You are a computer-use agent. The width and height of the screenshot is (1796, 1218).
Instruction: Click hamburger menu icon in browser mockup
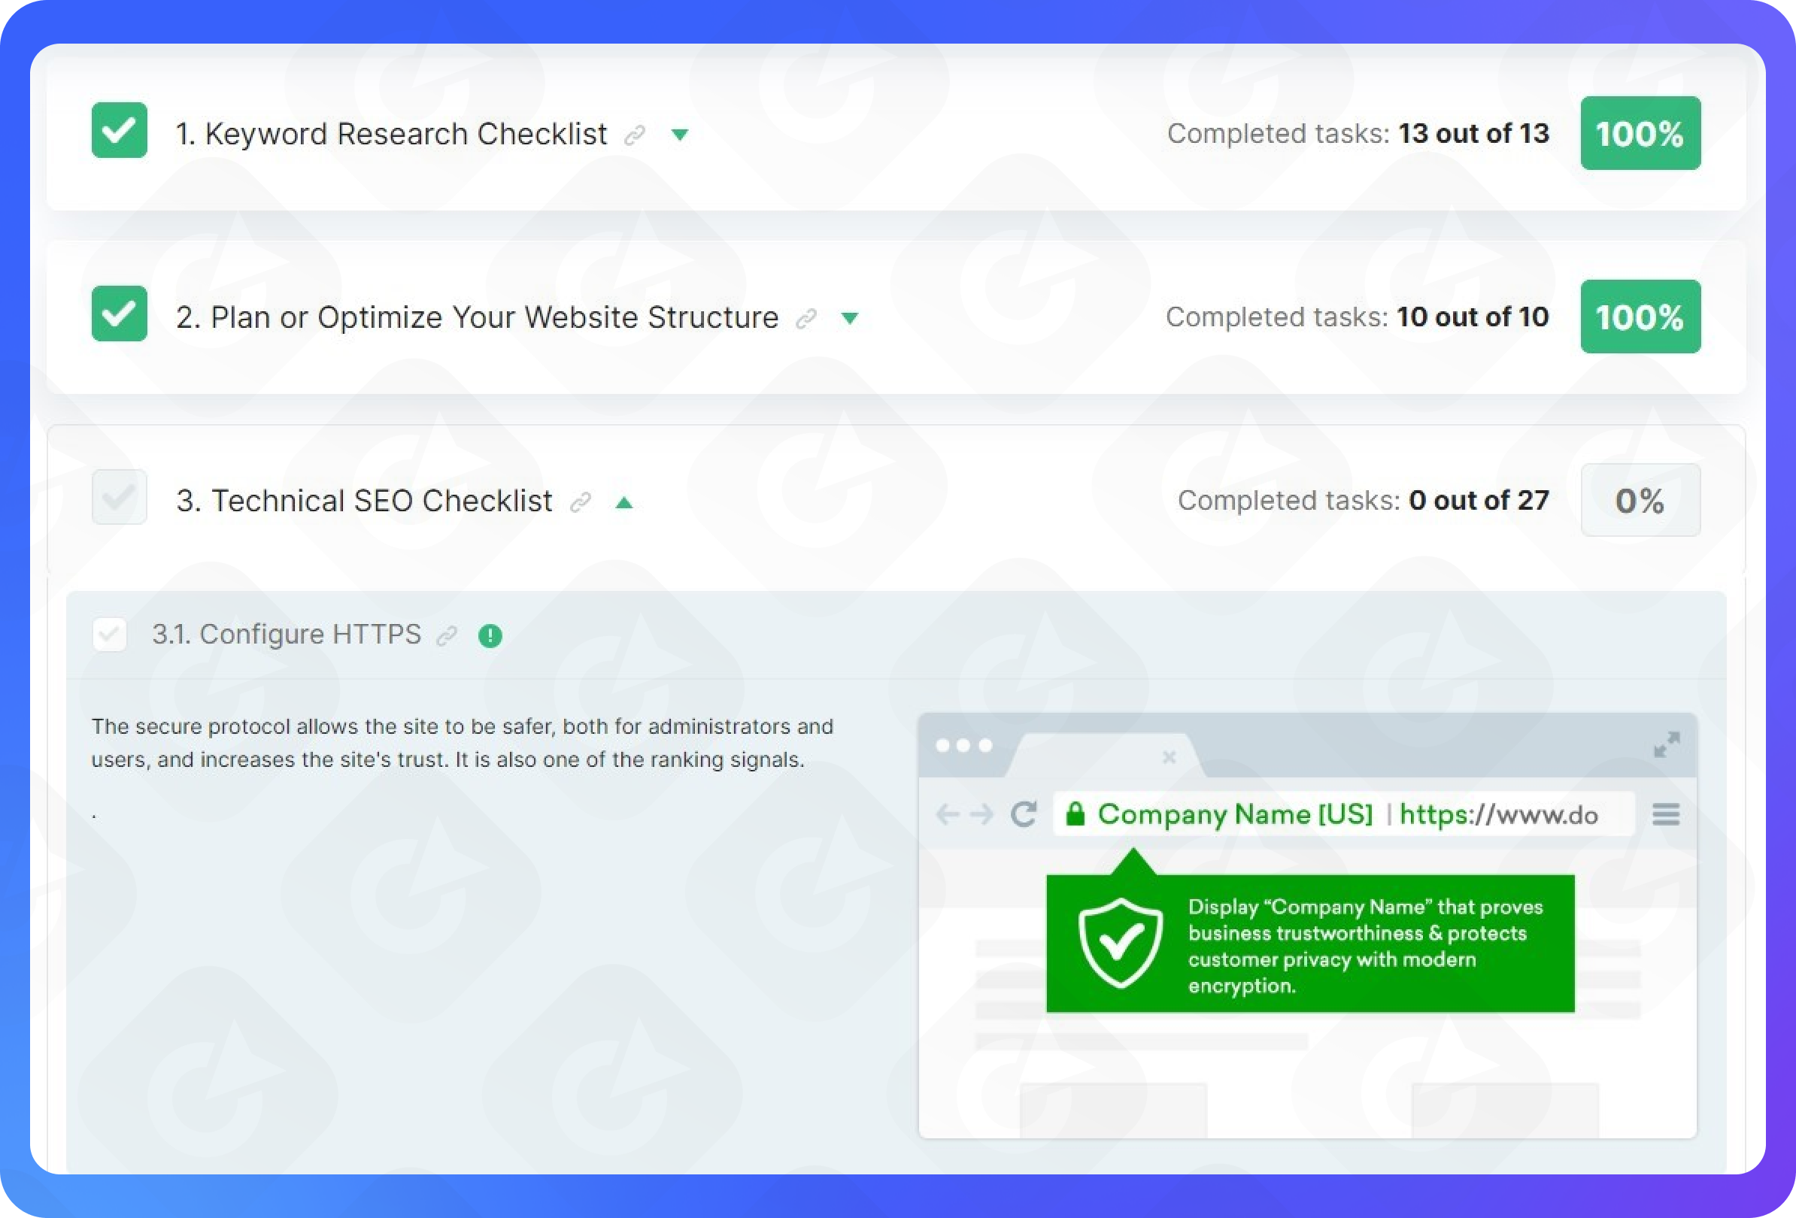(1665, 814)
